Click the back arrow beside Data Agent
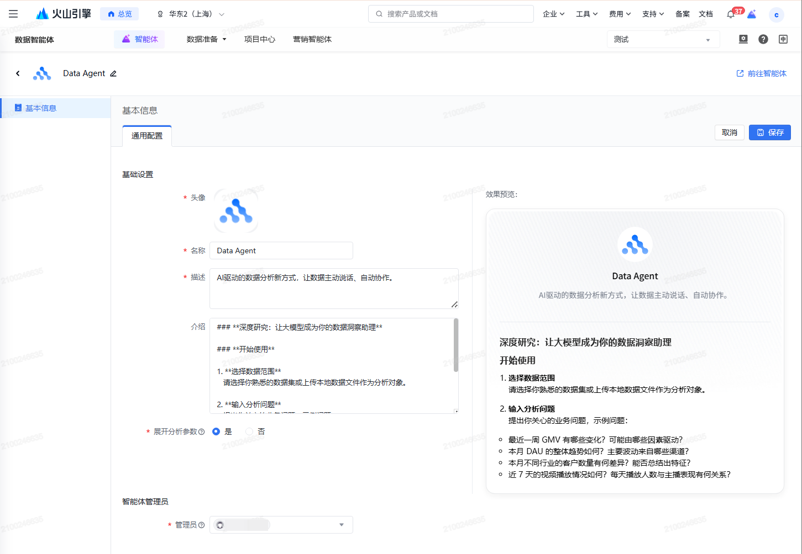The image size is (802, 554). tap(18, 73)
